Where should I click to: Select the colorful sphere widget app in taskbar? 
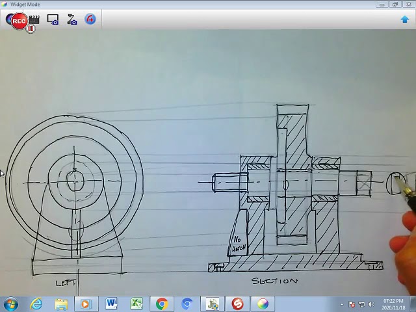263,304
